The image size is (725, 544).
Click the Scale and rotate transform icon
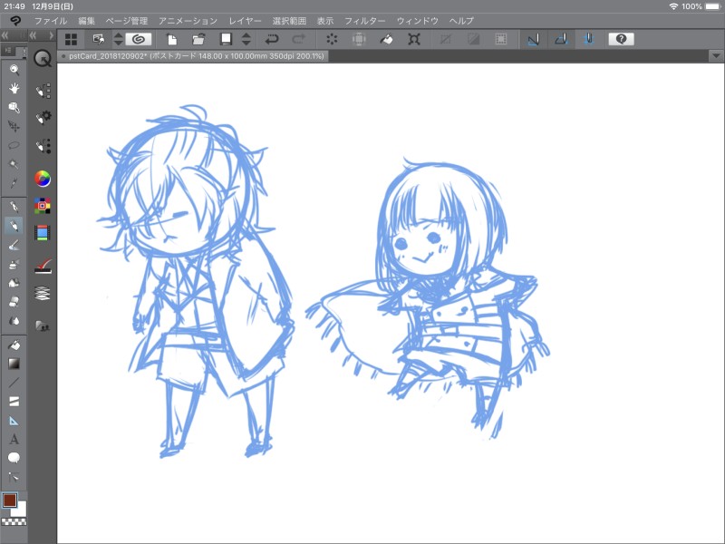pyautogui.click(x=414, y=39)
